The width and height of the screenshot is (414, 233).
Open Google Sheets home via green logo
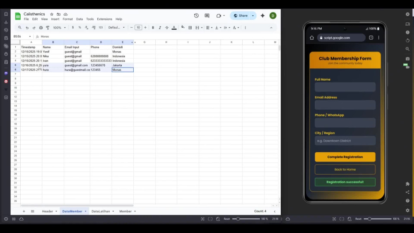(18, 16)
